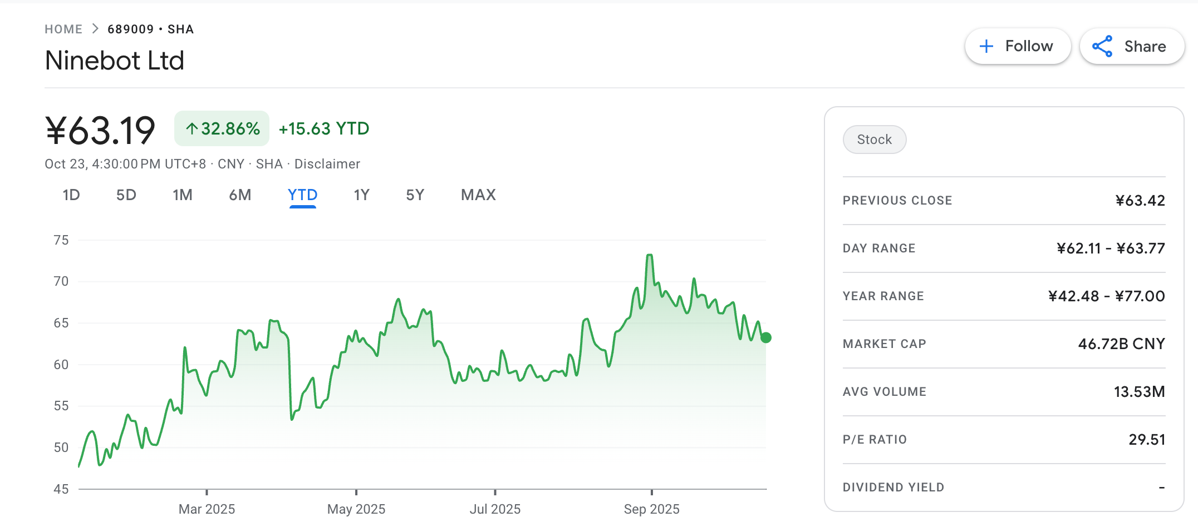Viewport: 1198px width, 527px height.
Task: Click the ¥62.11 - ¥63.77 day range value
Action: (x=1111, y=248)
